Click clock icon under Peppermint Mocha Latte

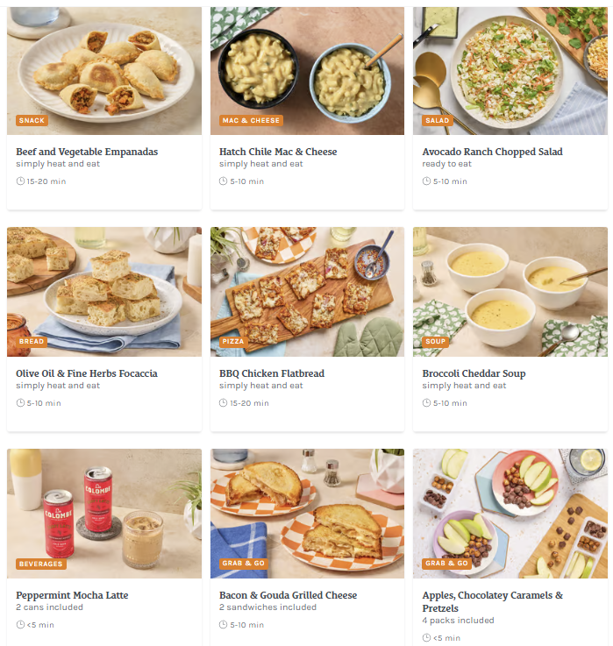tap(20, 624)
